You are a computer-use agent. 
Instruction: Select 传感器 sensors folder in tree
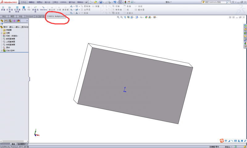(7, 30)
